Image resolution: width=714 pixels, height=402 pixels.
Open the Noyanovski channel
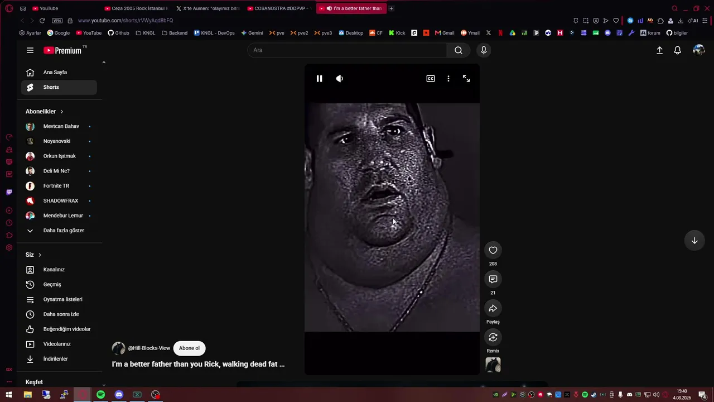pos(59,141)
